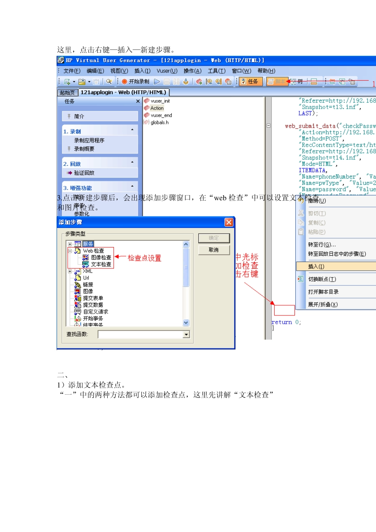This screenshot has height=532, width=376.
Task: Switch to Script (脚本) view button
Action: 277,82
